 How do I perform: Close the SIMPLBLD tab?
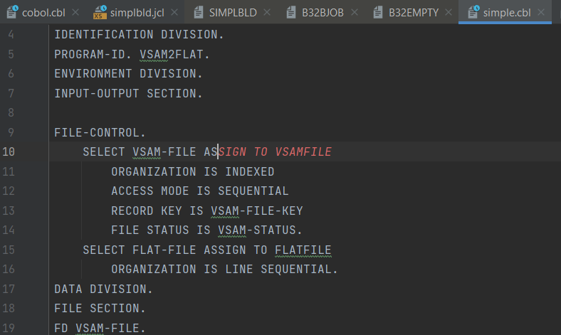[267, 12]
